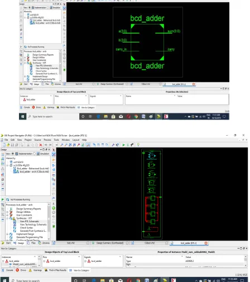Click the Open project folder icon in lower toolbar
The height and width of the screenshot is (282, 250).
click(8, 145)
